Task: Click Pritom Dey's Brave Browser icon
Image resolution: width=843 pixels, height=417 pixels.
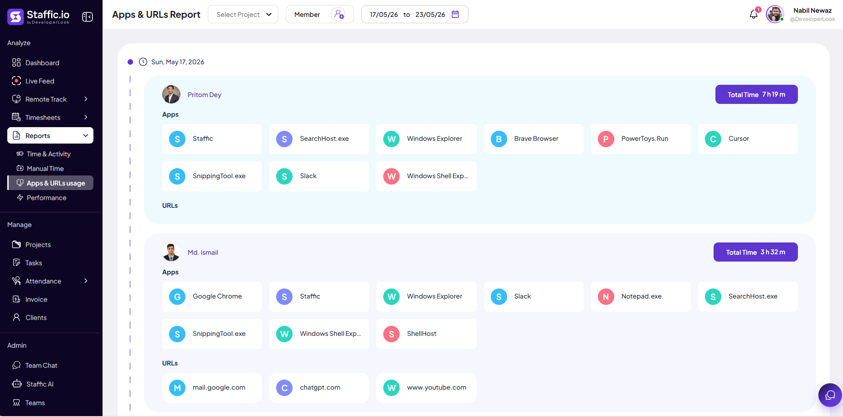Action: 499,139
